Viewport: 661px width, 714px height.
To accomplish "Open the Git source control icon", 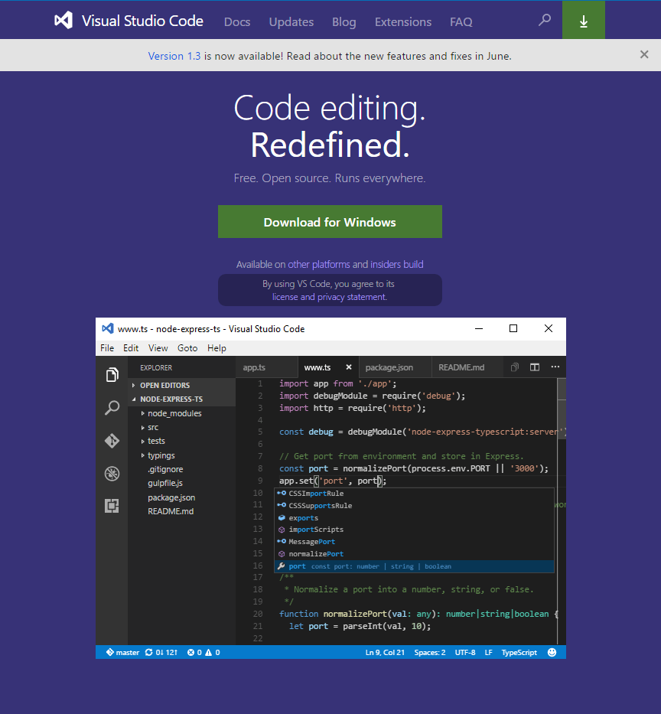I will (112, 441).
